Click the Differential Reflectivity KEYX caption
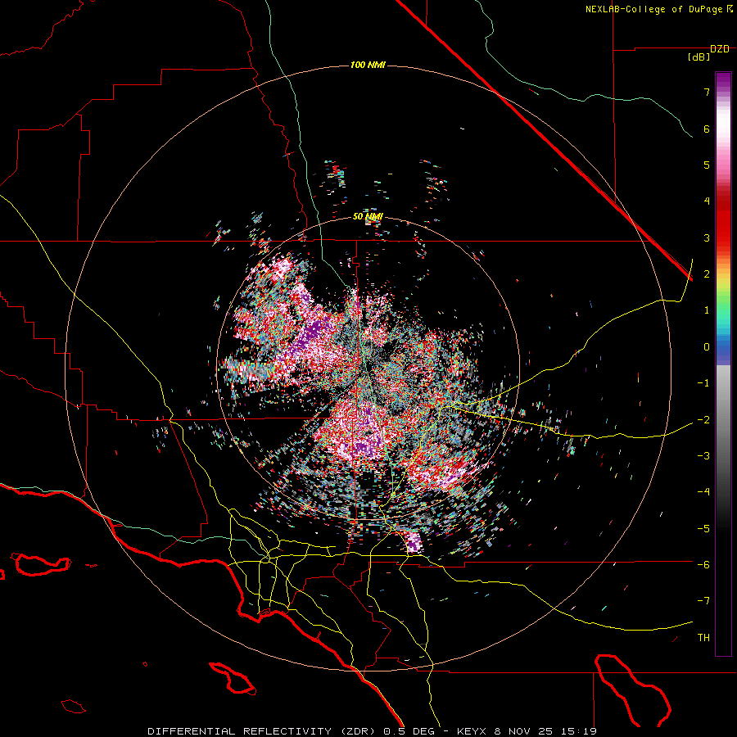 (373, 731)
